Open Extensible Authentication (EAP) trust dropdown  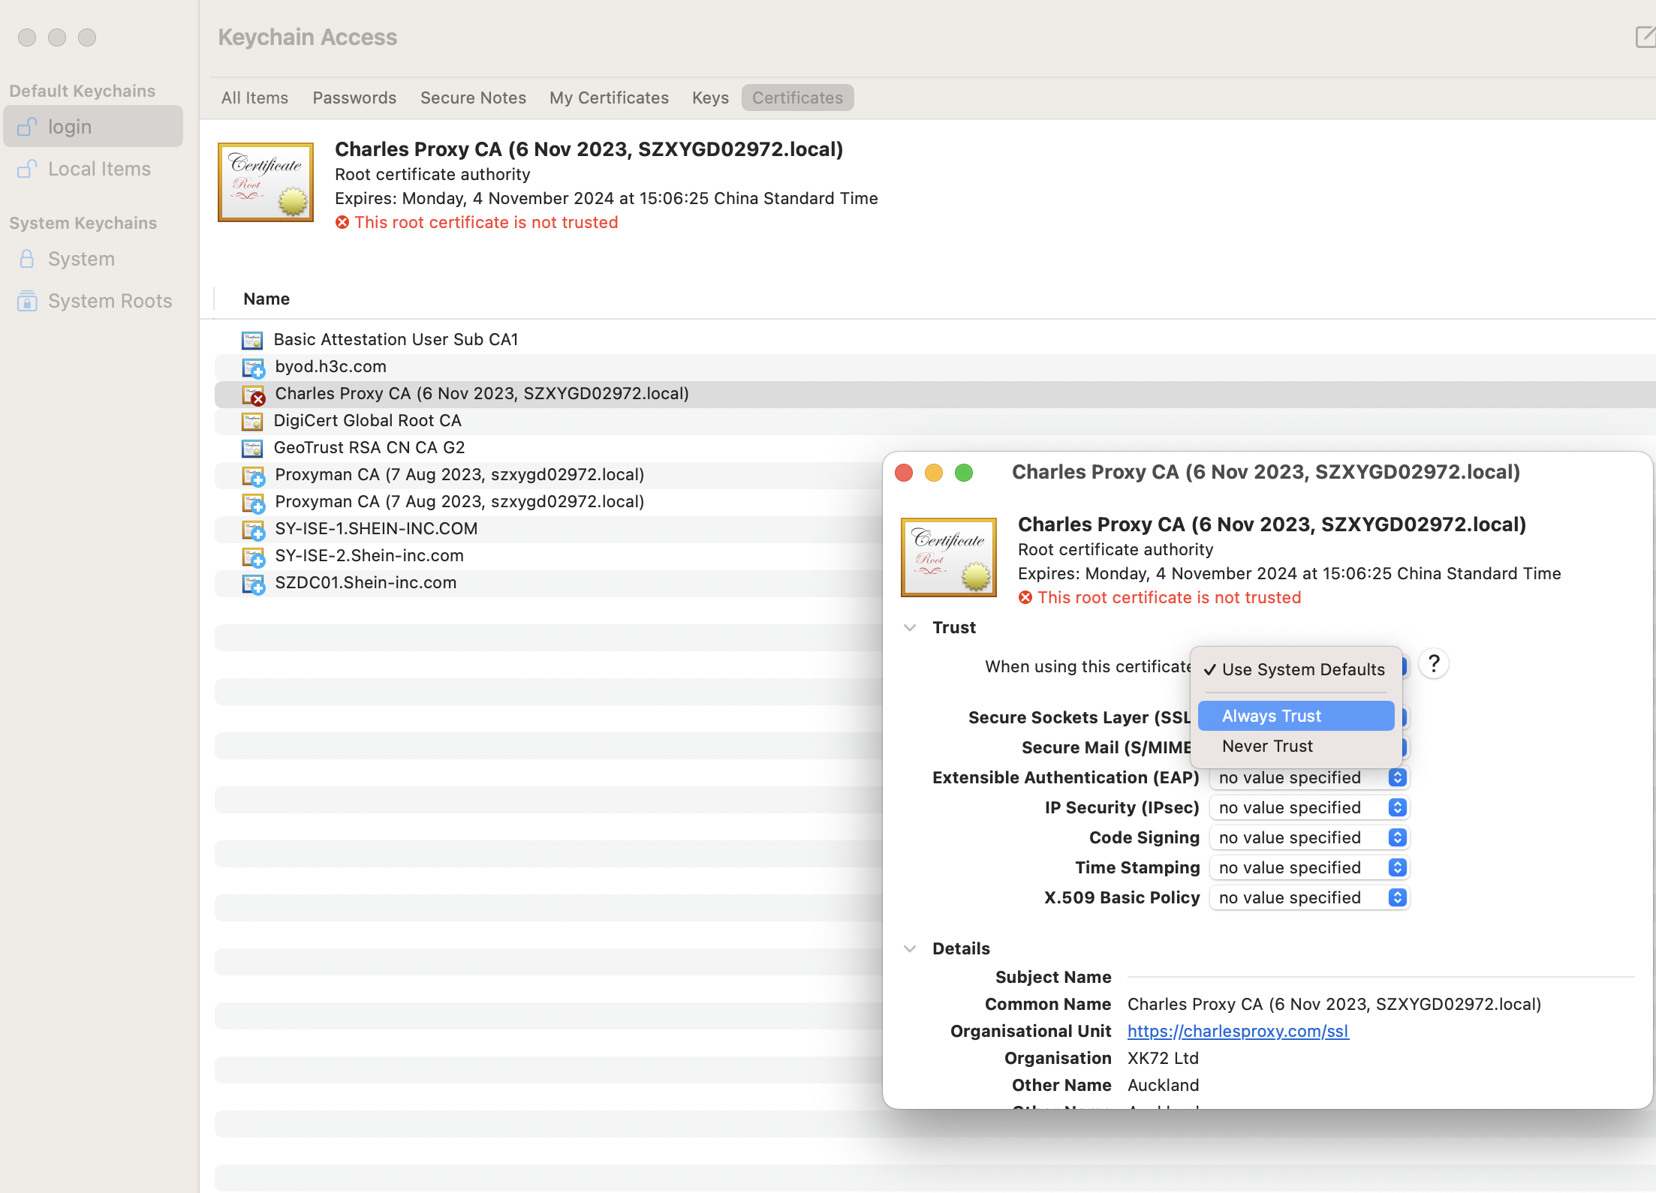(1309, 778)
